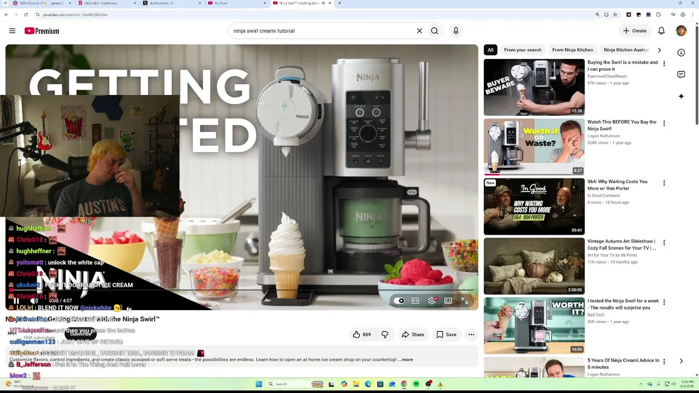Open a new browser tab

[339, 3]
